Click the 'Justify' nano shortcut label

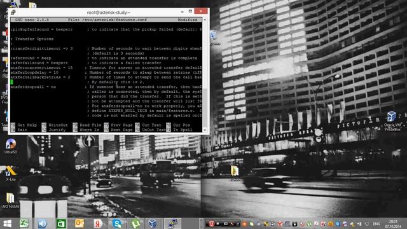coord(57,130)
